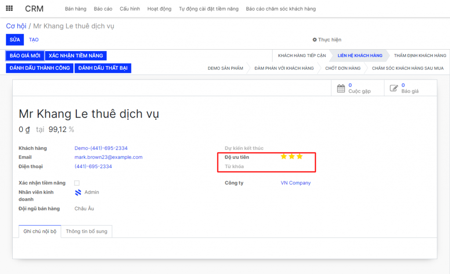Viewport: 450px width, 274px height.
Task: Click the Admin salesperson avatar icon
Action: pos(78,192)
